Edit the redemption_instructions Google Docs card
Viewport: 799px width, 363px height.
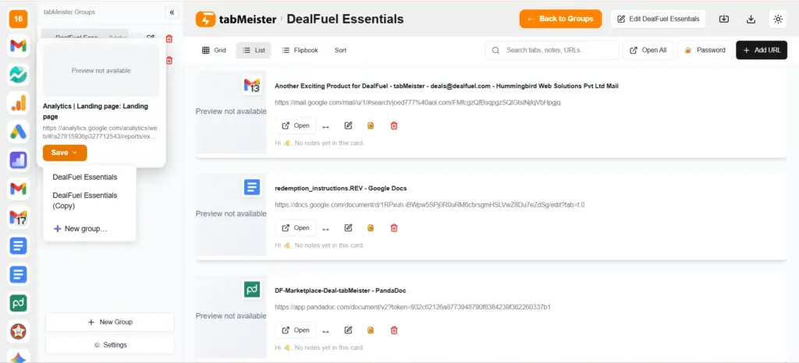tap(349, 227)
